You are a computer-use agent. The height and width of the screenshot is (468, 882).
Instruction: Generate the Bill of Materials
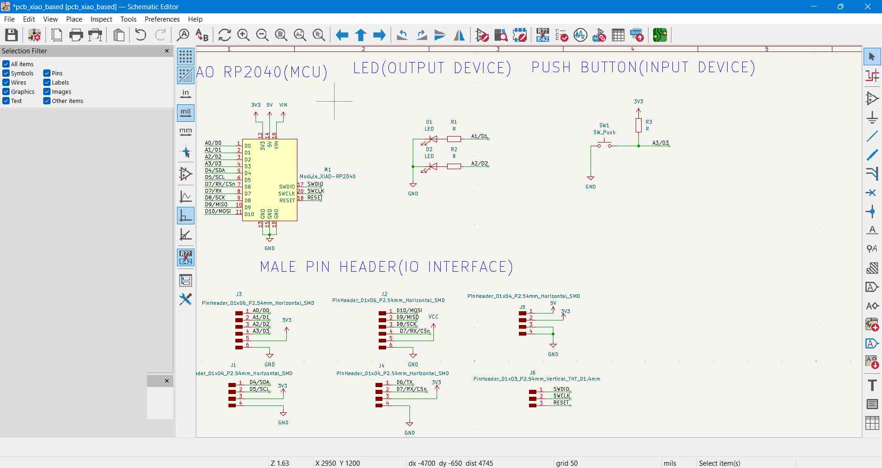tap(637, 35)
